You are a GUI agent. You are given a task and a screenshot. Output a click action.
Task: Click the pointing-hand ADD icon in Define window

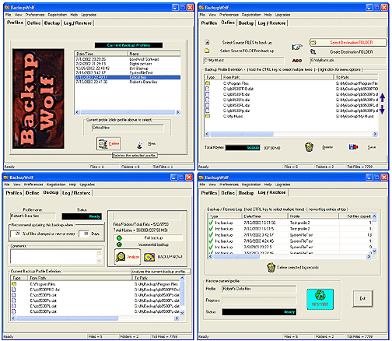pyautogui.click(x=297, y=47)
